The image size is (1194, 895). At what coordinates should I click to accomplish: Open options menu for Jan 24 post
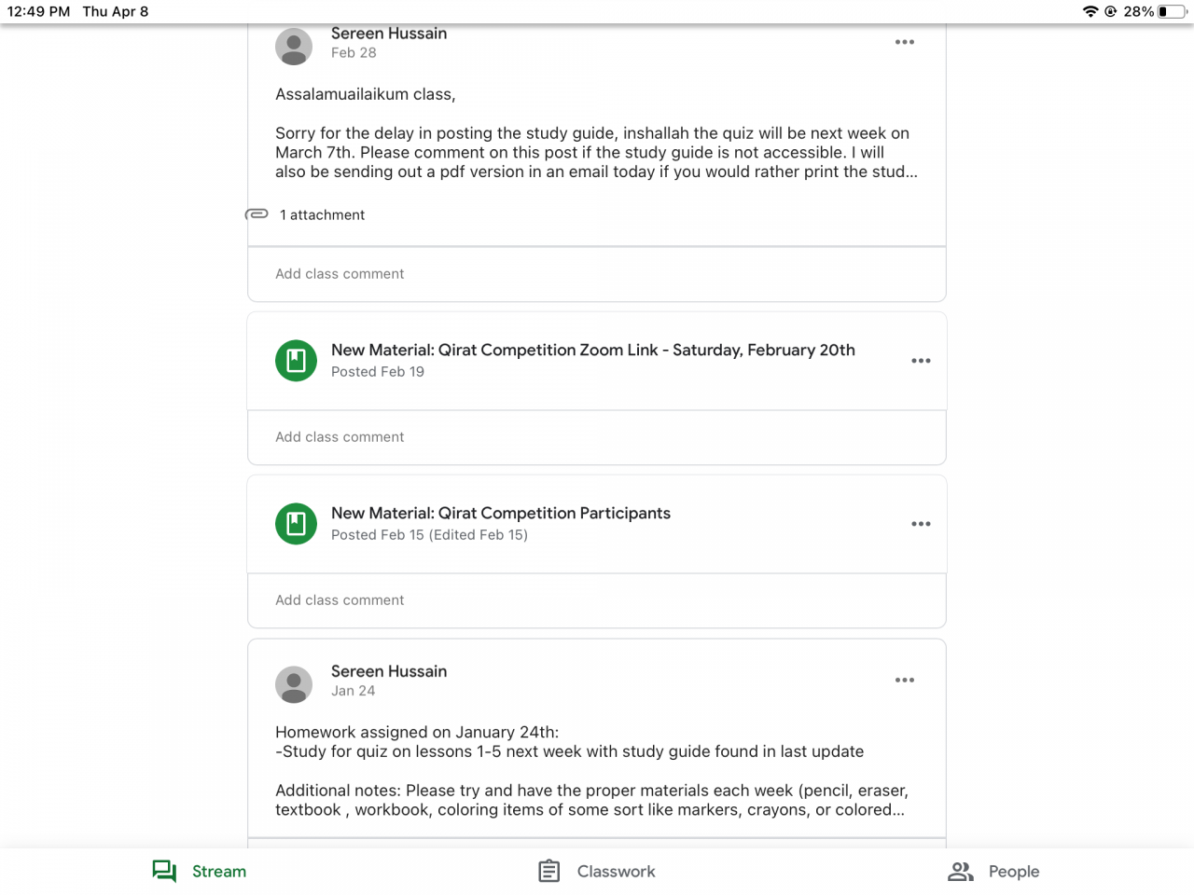tap(904, 680)
